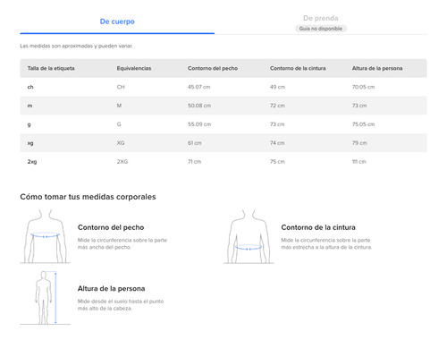Select the 2xg size row label
Image resolution: width=447 pixels, height=340 pixels.
(x=32, y=162)
